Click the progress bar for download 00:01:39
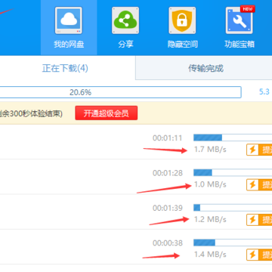This screenshot has width=272, height=272. pos(233,208)
